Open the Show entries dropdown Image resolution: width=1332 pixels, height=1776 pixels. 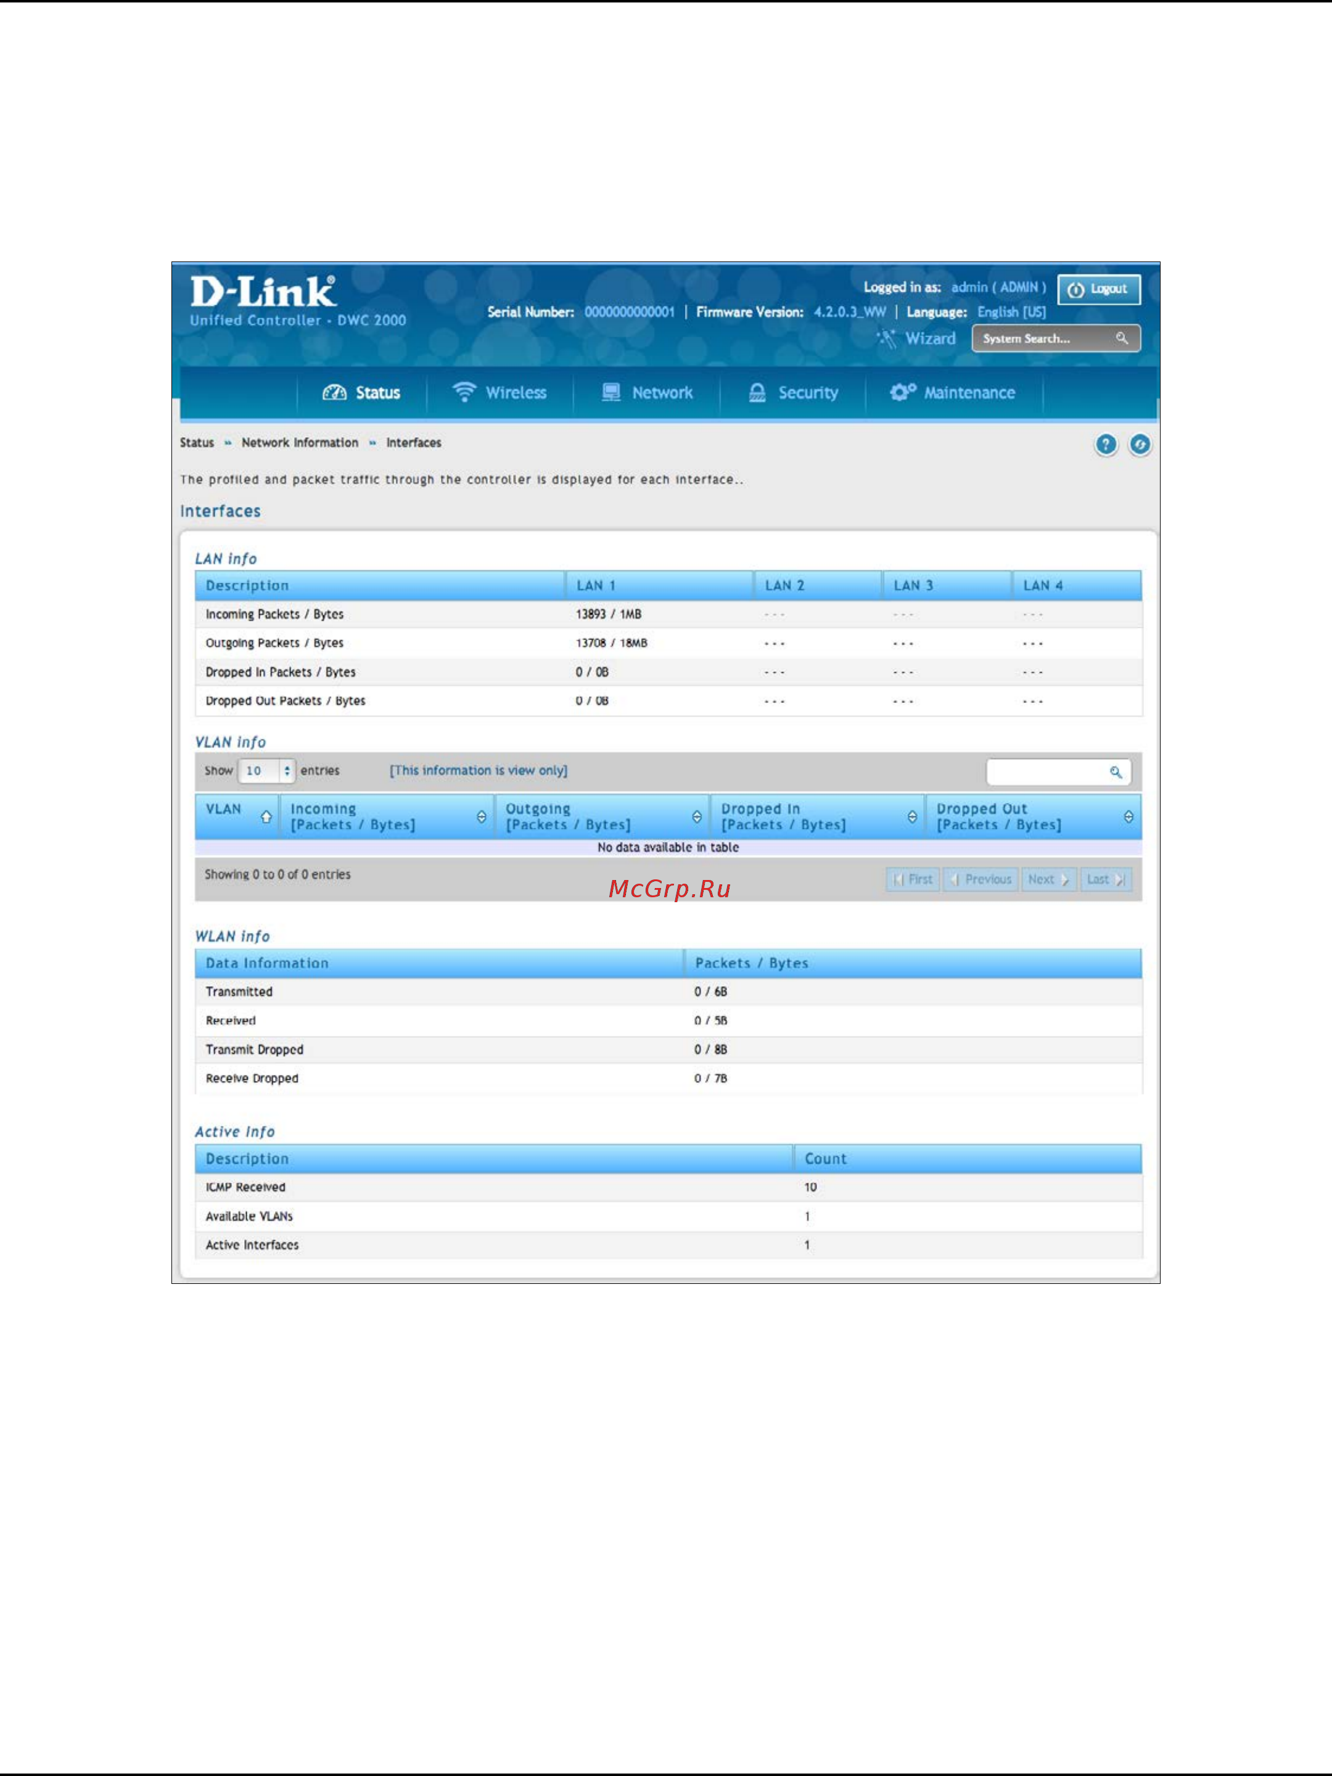(x=268, y=771)
